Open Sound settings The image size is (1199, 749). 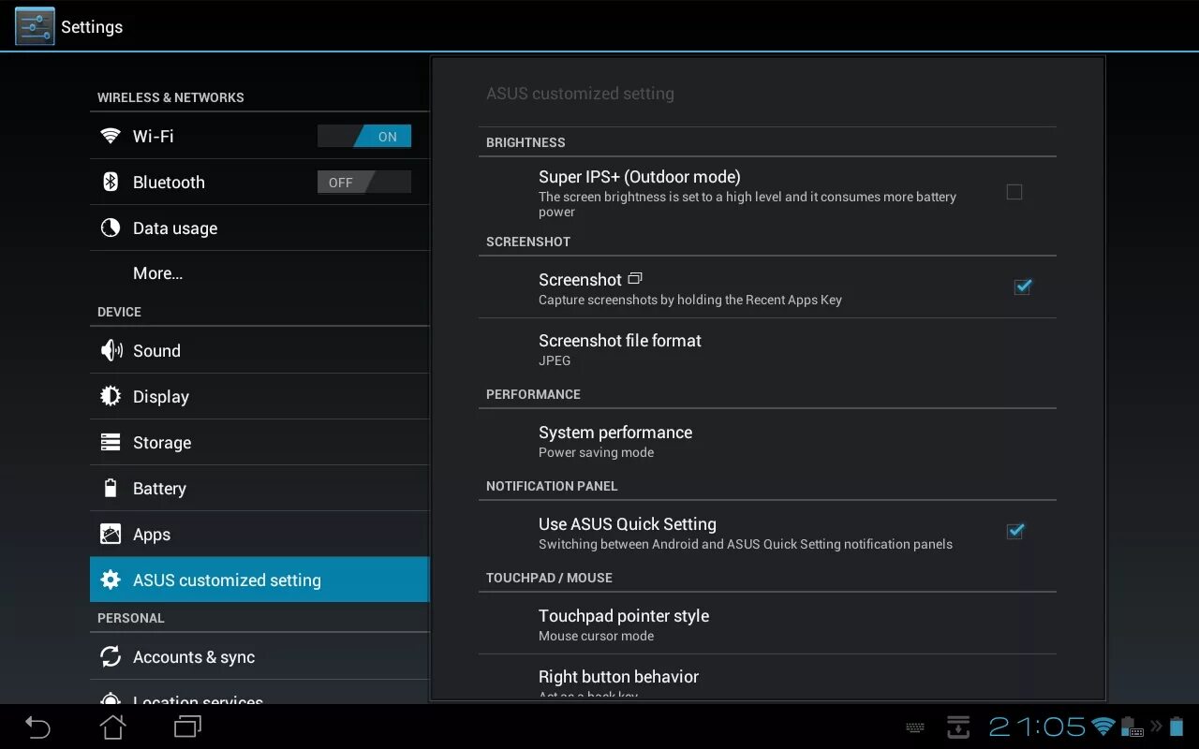[259, 350]
